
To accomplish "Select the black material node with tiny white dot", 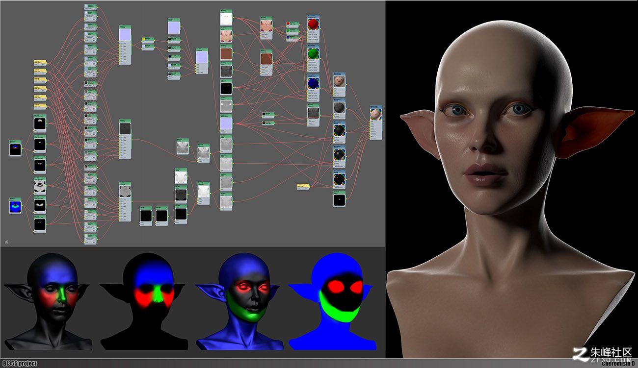I will coord(339,200).
